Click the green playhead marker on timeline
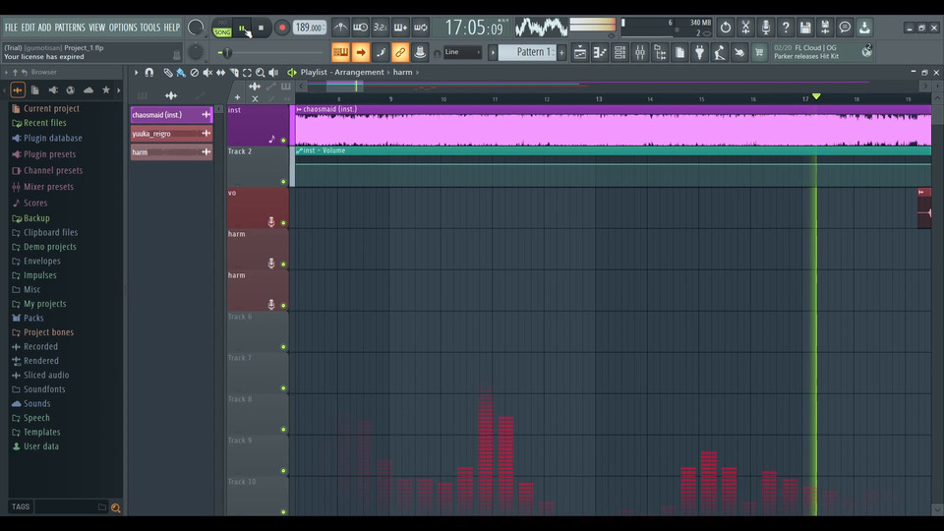The image size is (944, 531). [816, 96]
